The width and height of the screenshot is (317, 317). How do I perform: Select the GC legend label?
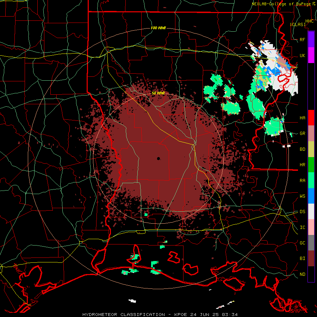coord(303,243)
